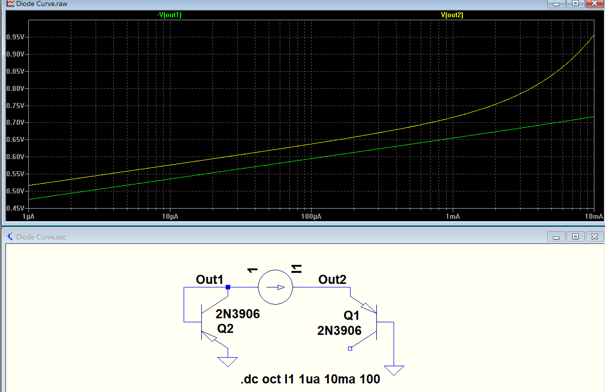Maximize the Diode Curve.raw waveform window
Image resolution: width=605 pixels, height=392 pixels.
[x=575, y=4]
